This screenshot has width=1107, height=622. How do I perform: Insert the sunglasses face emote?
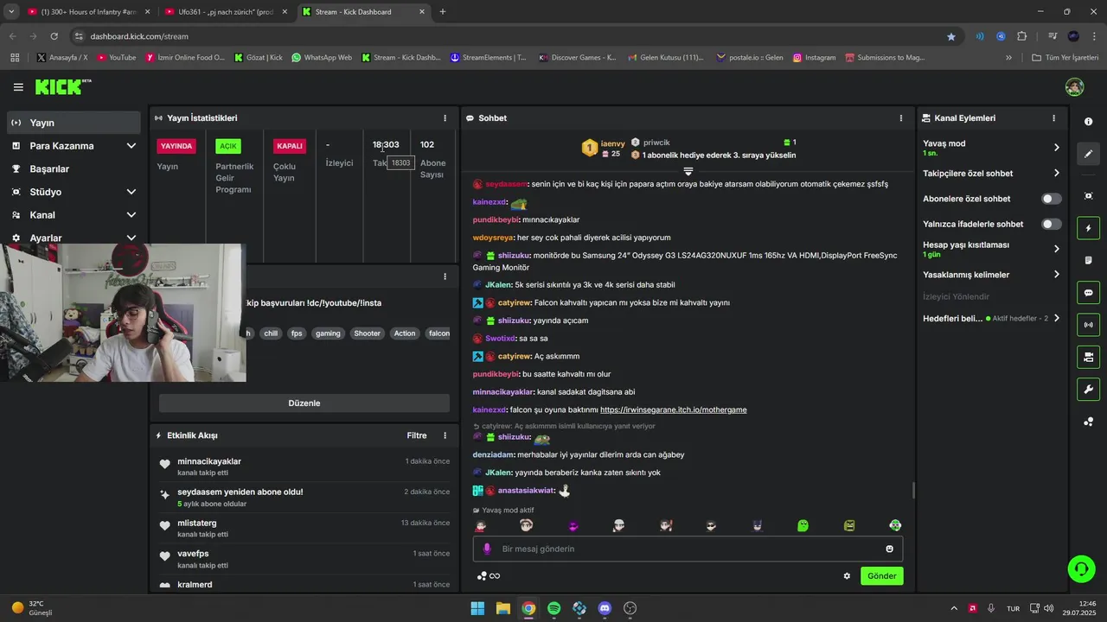(x=711, y=525)
